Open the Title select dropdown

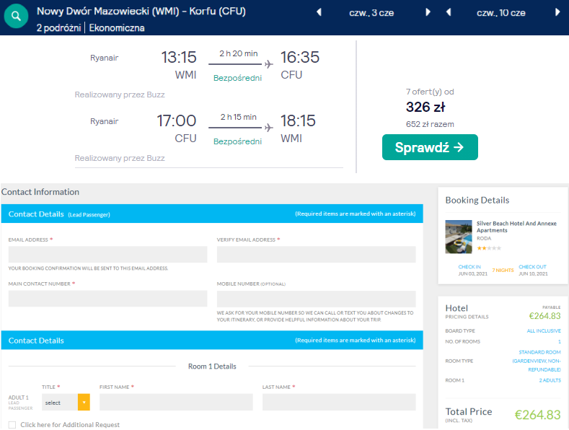pos(66,403)
